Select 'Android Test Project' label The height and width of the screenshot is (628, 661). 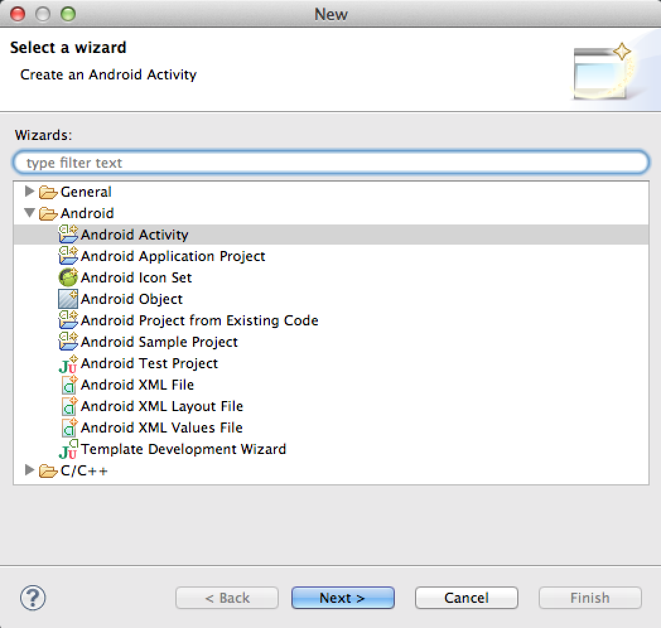pyautogui.click(x=149, y=364)
